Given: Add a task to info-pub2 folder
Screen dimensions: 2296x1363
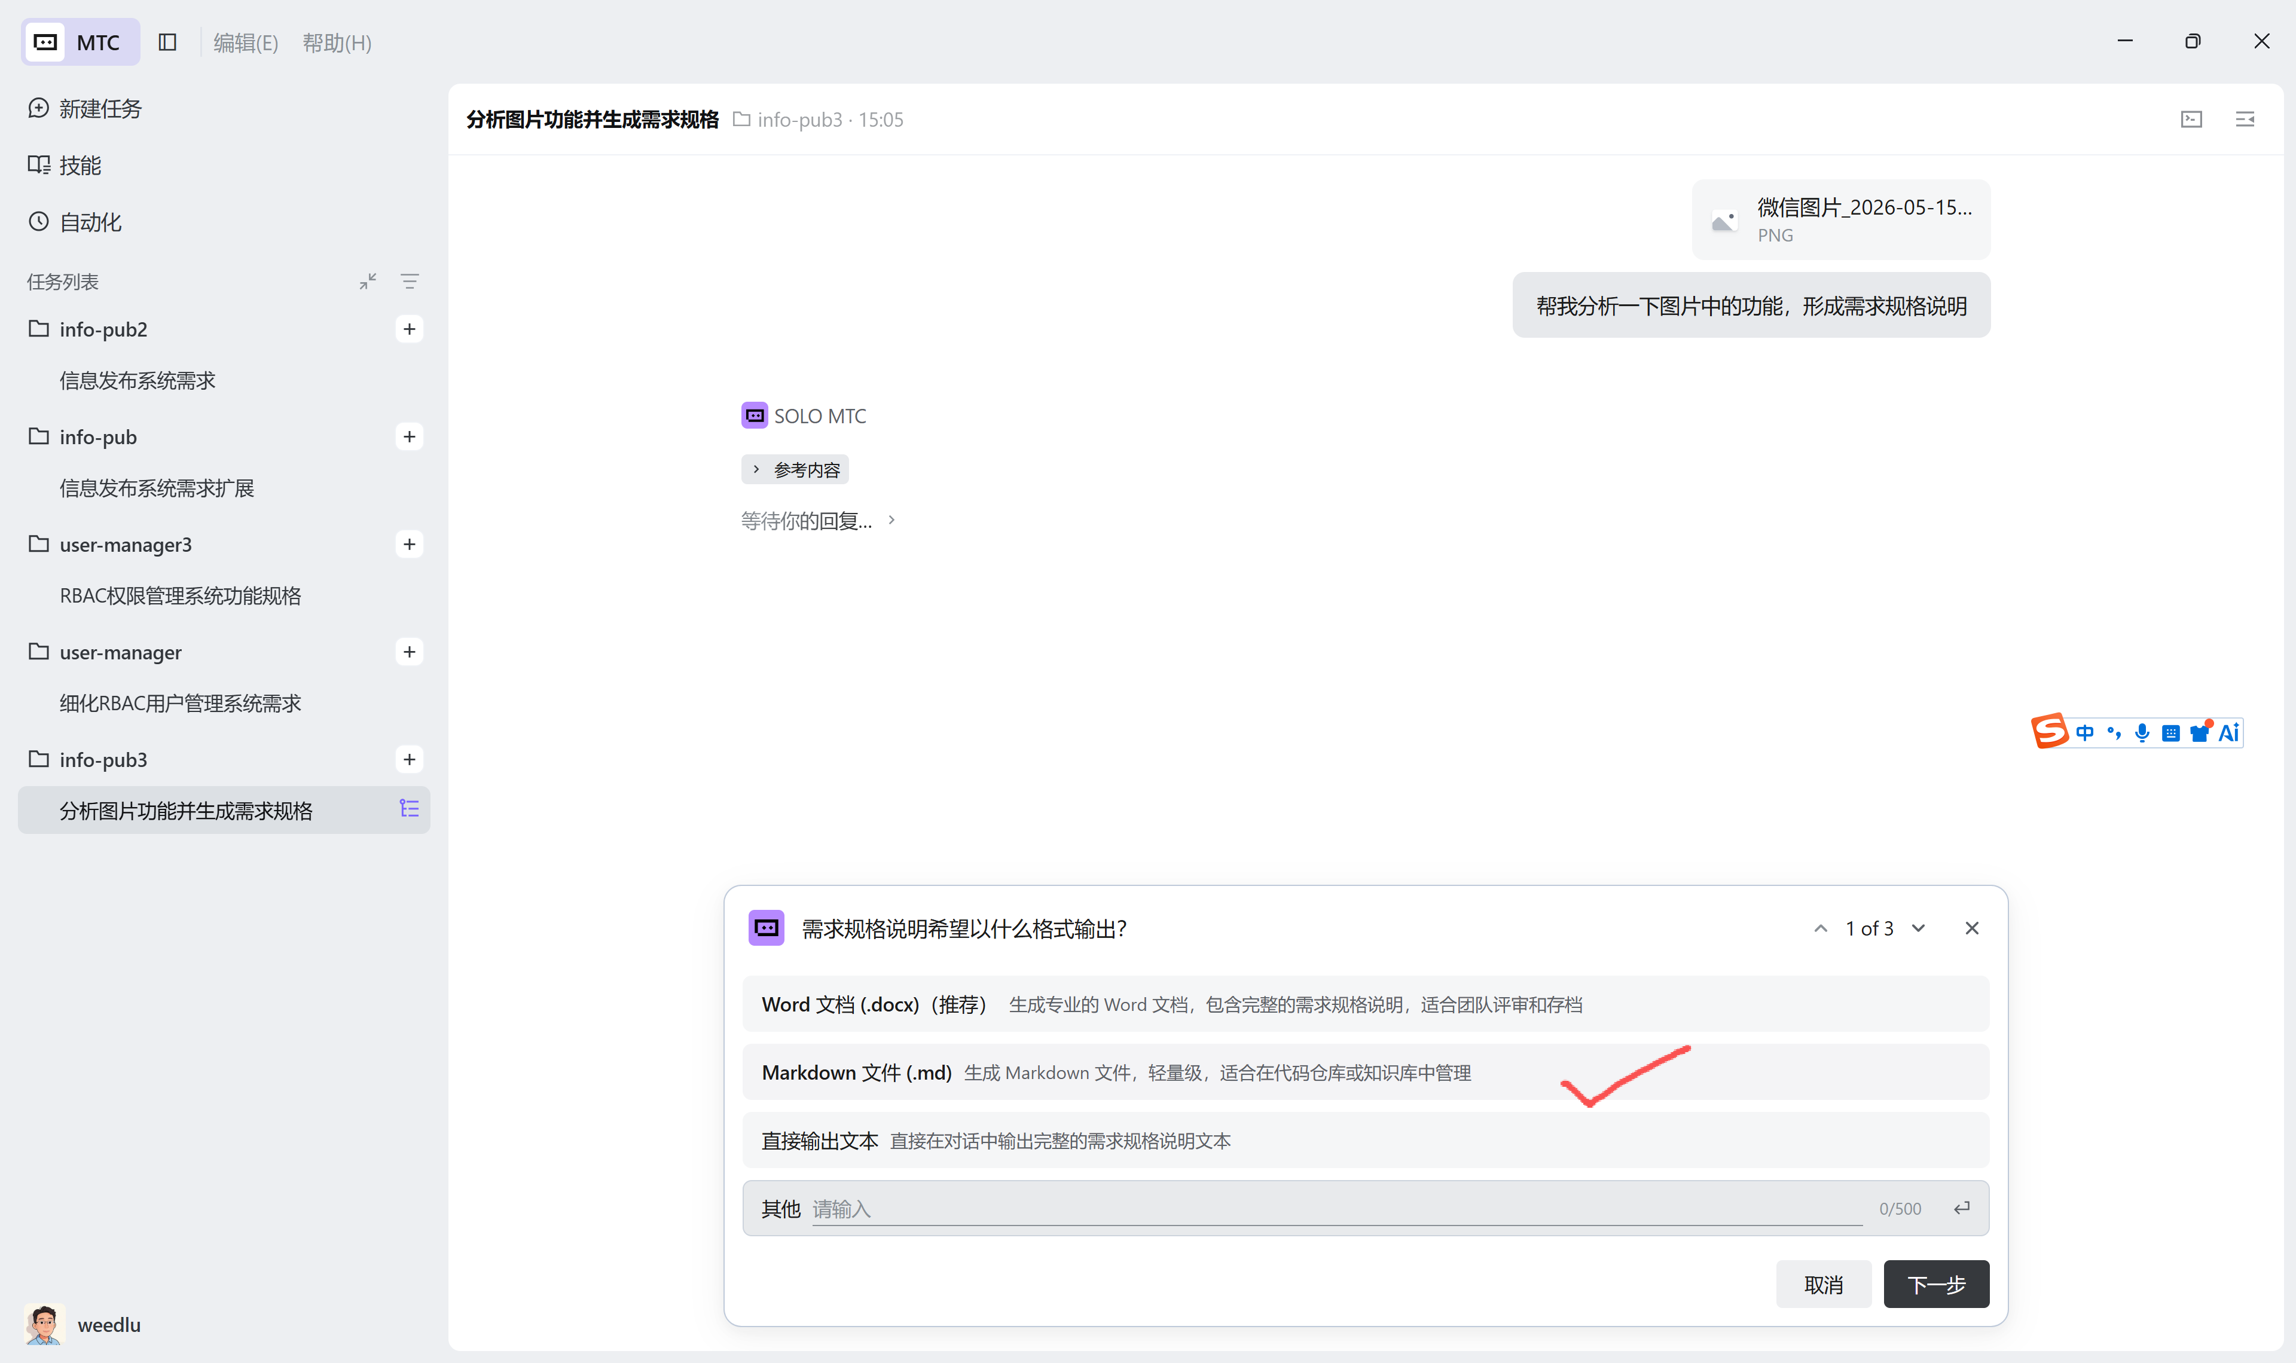Looking at the screenshot, I should (410, 329).
